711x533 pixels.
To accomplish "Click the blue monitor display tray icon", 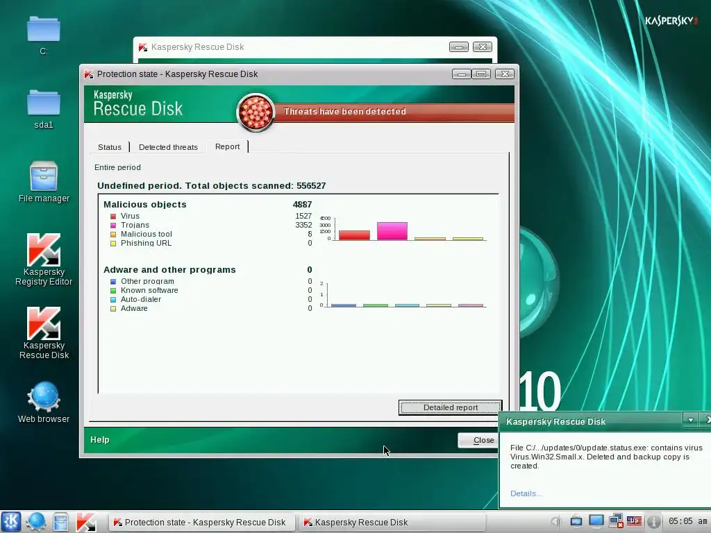I will click(x=596, y=521).
